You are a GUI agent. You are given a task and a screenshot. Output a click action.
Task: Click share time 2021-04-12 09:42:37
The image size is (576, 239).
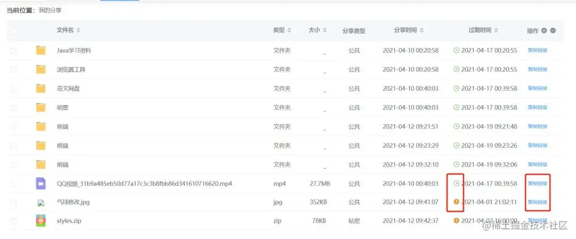pyautogui.click(x=411, y=221)
